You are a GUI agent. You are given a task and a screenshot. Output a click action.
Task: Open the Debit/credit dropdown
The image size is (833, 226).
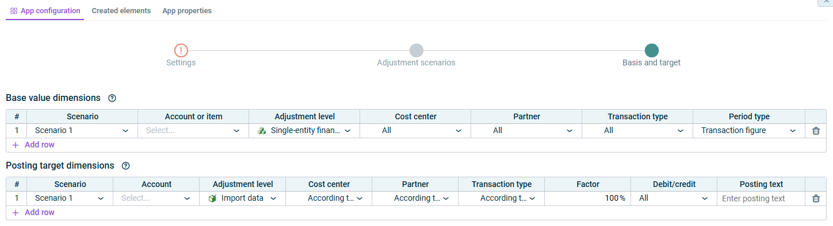(674, 198)
